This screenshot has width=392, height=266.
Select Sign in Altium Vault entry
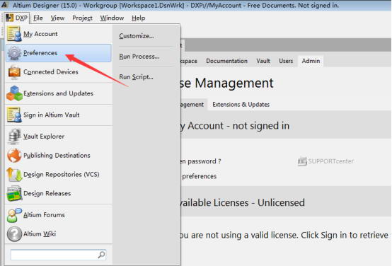pos(59,115)
